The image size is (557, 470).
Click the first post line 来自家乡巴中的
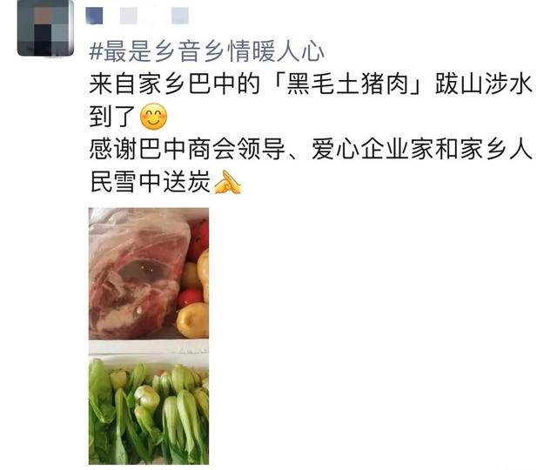tap(174, 84)
